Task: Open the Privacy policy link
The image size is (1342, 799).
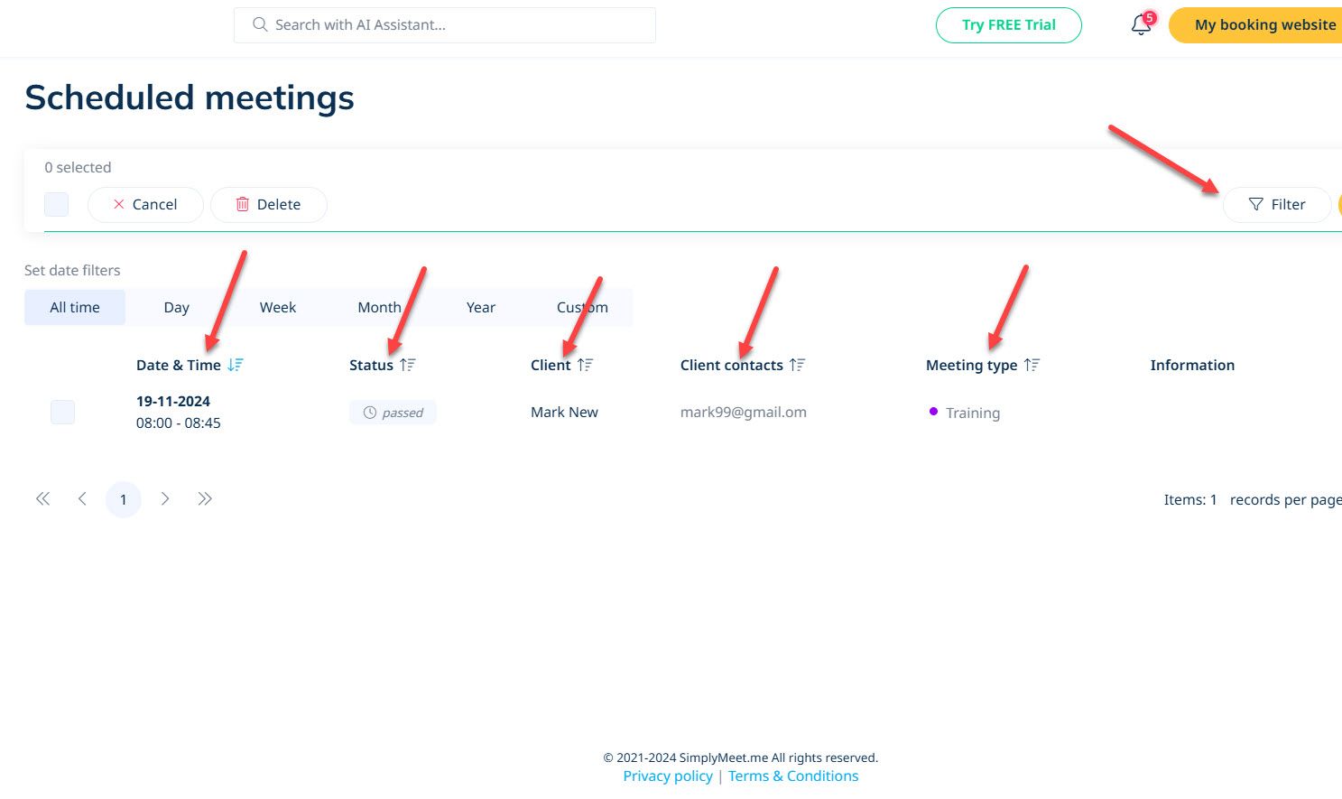Action: [x=668, y=776]
